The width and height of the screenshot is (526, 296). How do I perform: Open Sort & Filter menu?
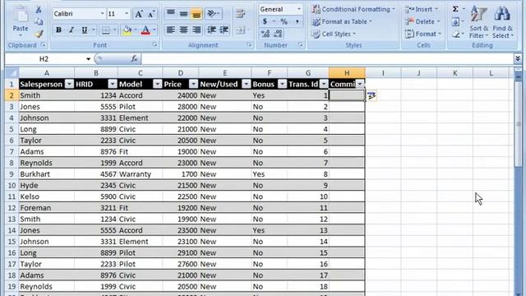click(478, 22)
